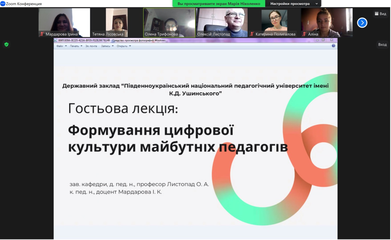Open the photo viewer help icon

(x=333, y=46)
